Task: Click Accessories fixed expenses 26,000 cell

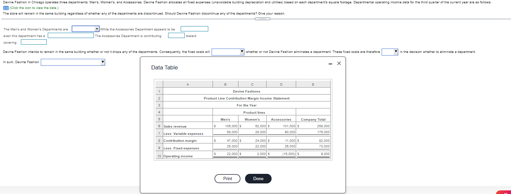Action: pos(281,146)
